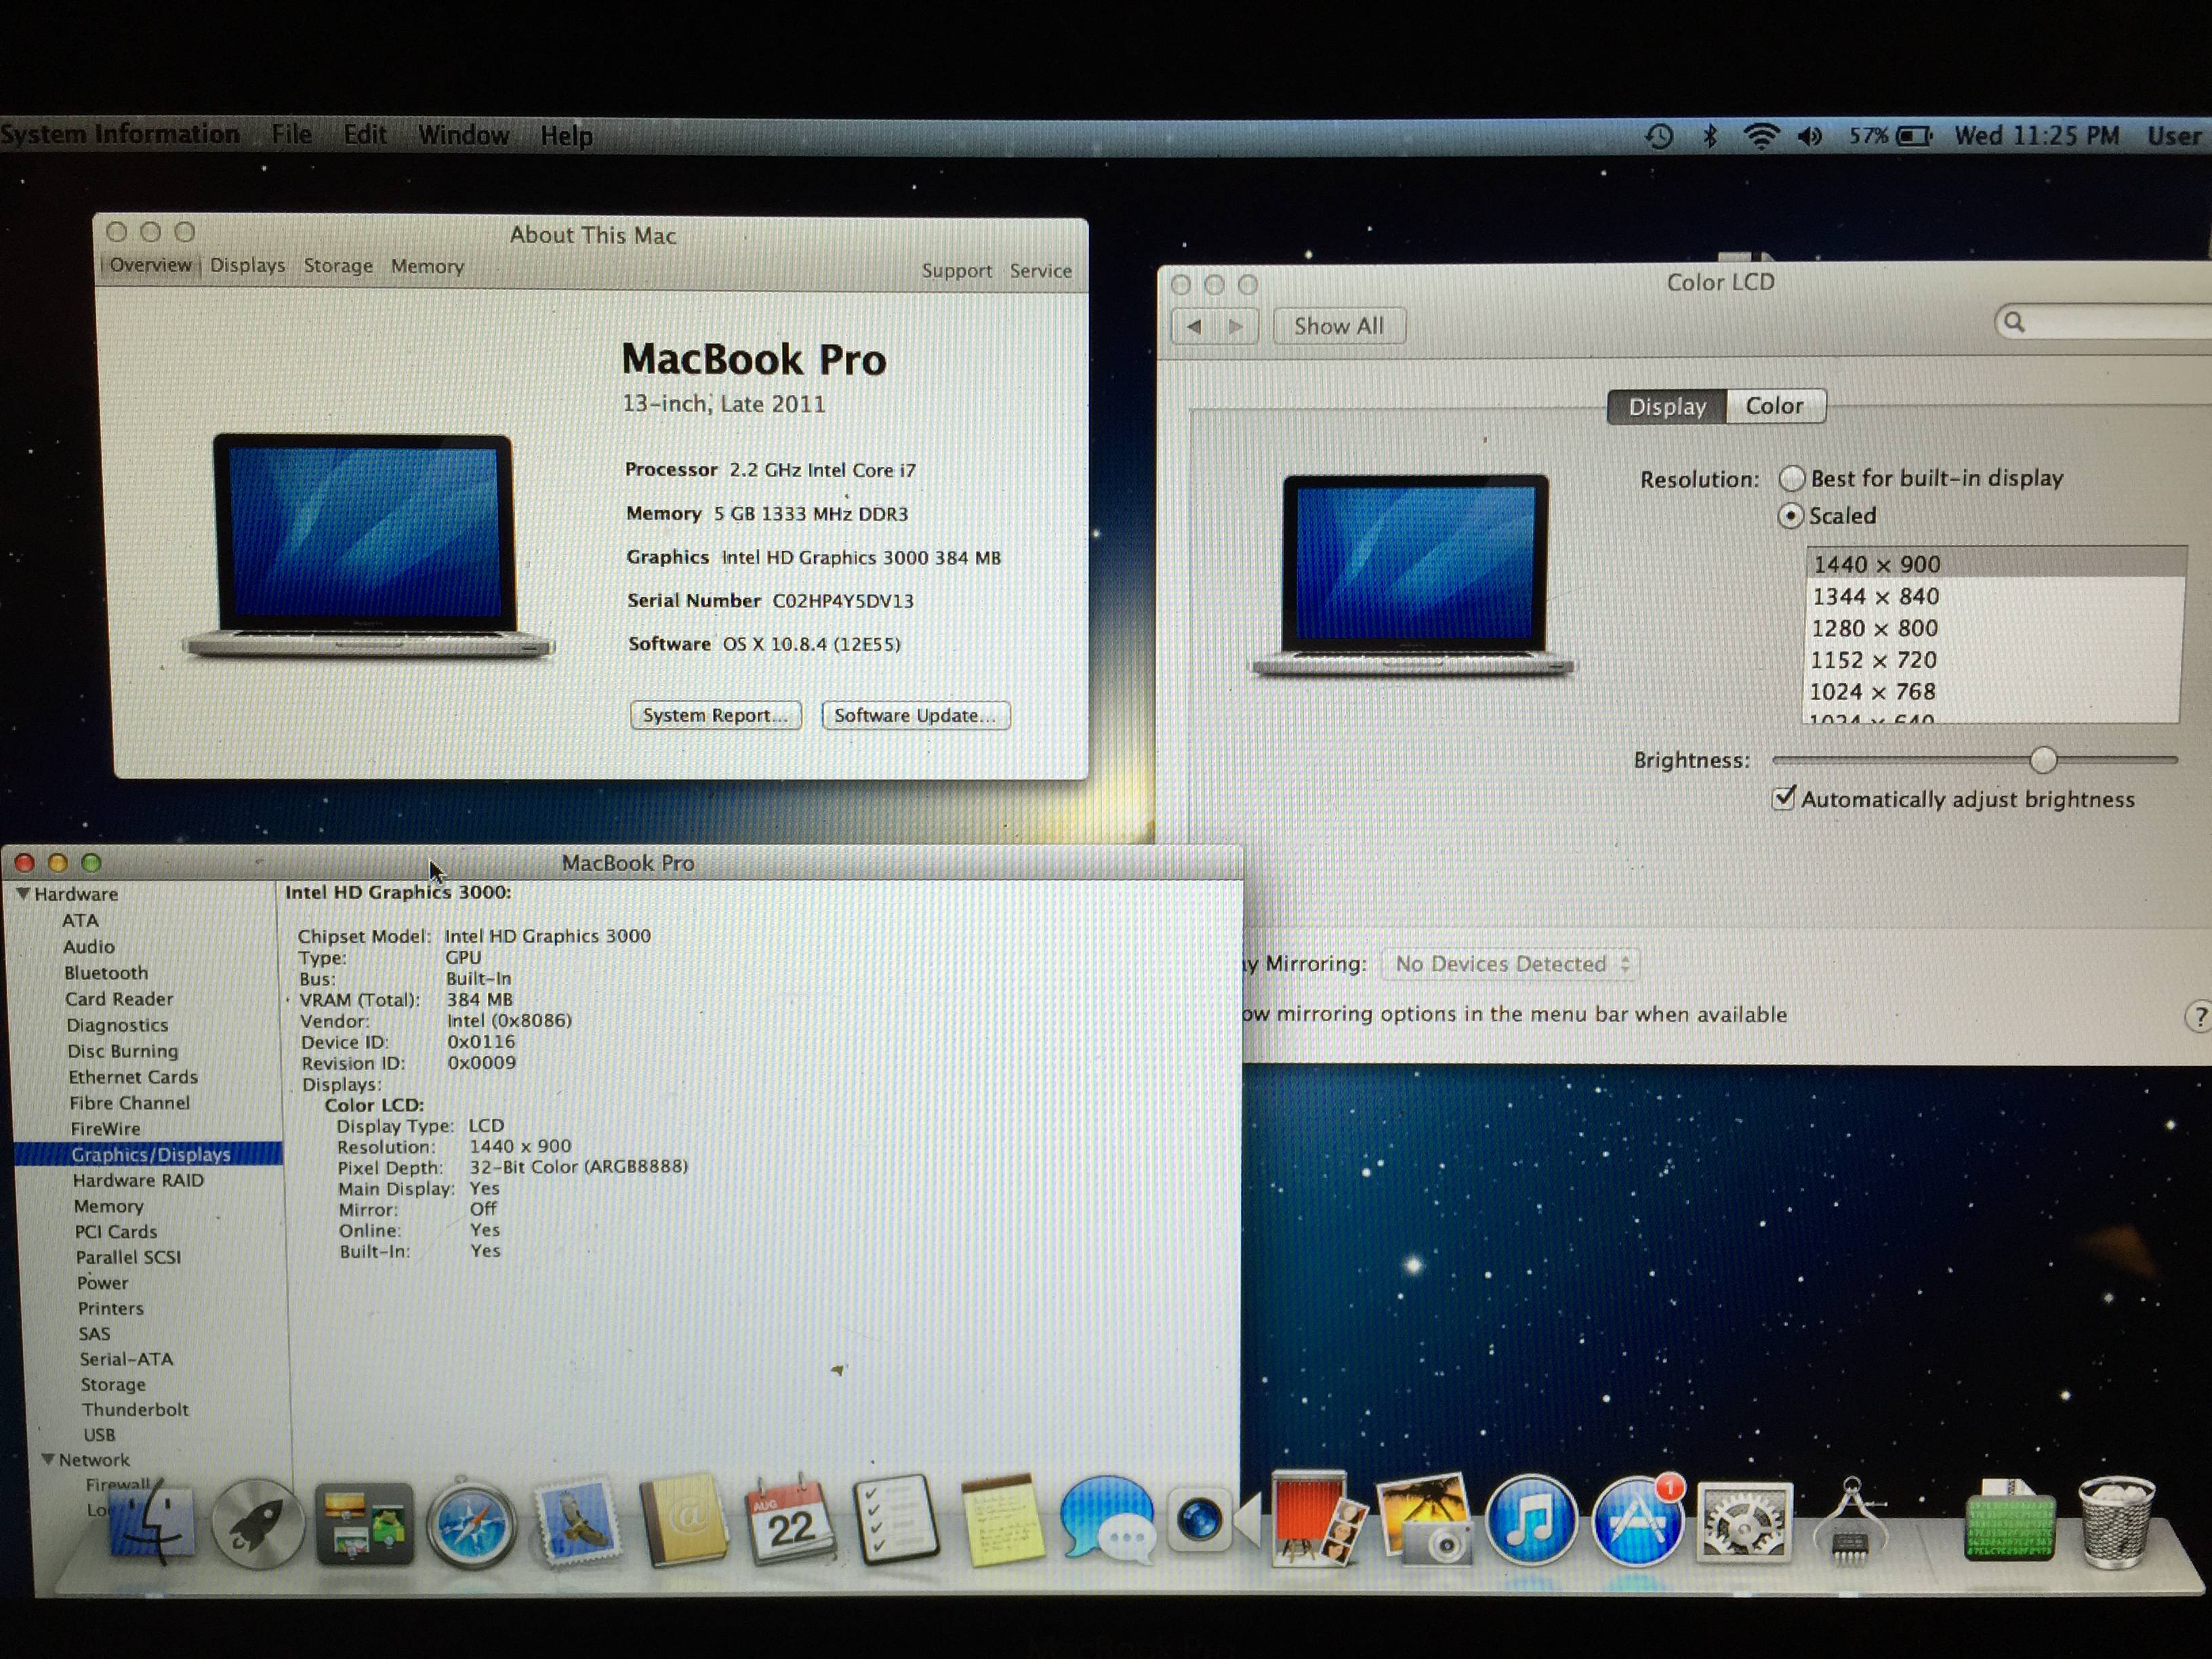Open Safari from the dock

471,1524
